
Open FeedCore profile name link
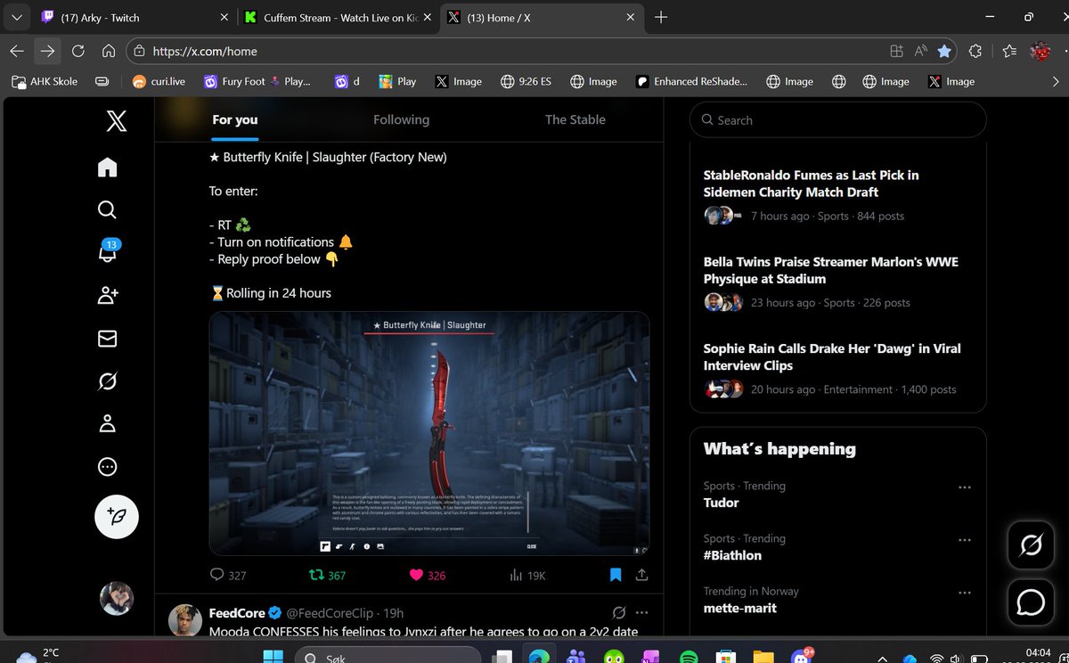pyautogui.click(x=237, y=613)
